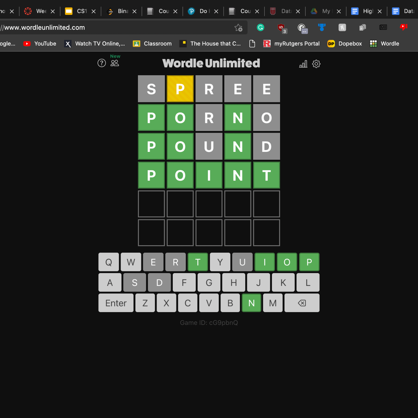Click the gray U key on Wordle keyboard
Viewport: 418px width, 418px height.
pyautogui.click(x=242, y=262)
